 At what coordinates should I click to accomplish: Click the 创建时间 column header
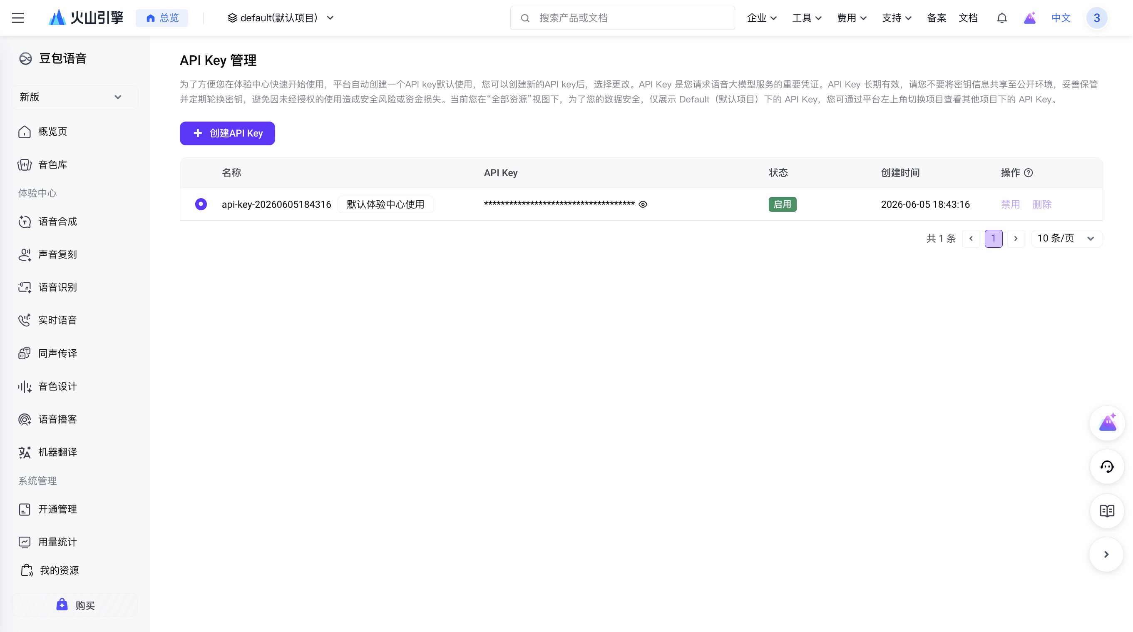pos(900,173)
